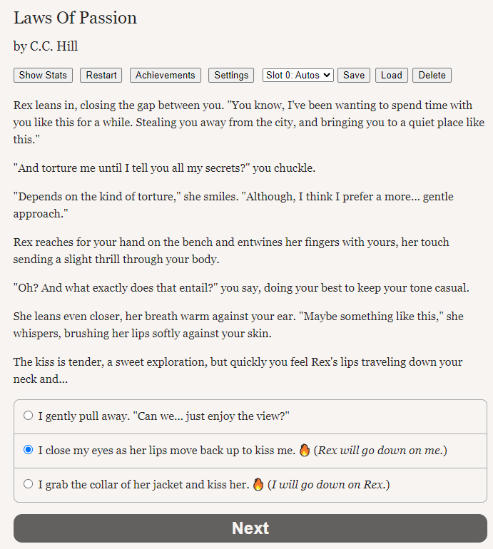The height and width of the screenshot is (549, 493).
Task: Click the fire emoji in the third choice
Action: click(258, 484)
